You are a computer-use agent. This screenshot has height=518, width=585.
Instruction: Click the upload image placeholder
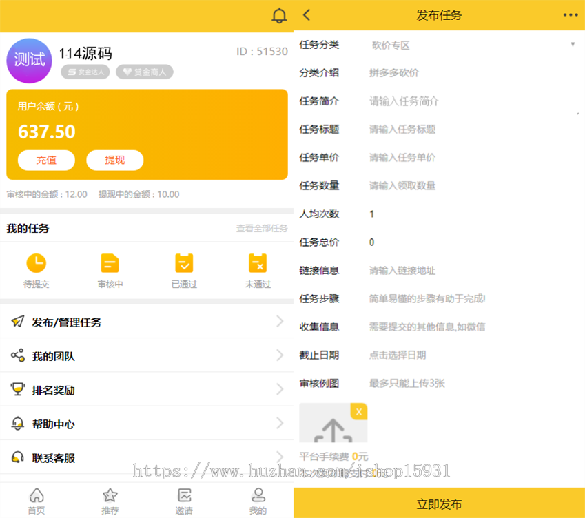pos(332,428)
